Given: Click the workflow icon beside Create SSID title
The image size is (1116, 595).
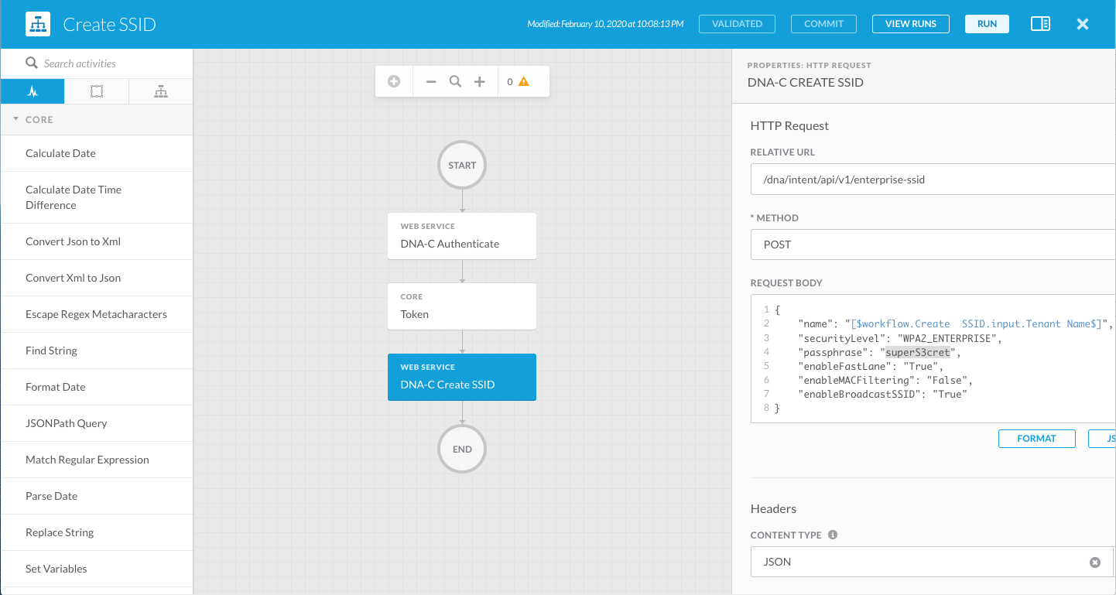Looking at the screenshot, I should [x=37, y=24].
